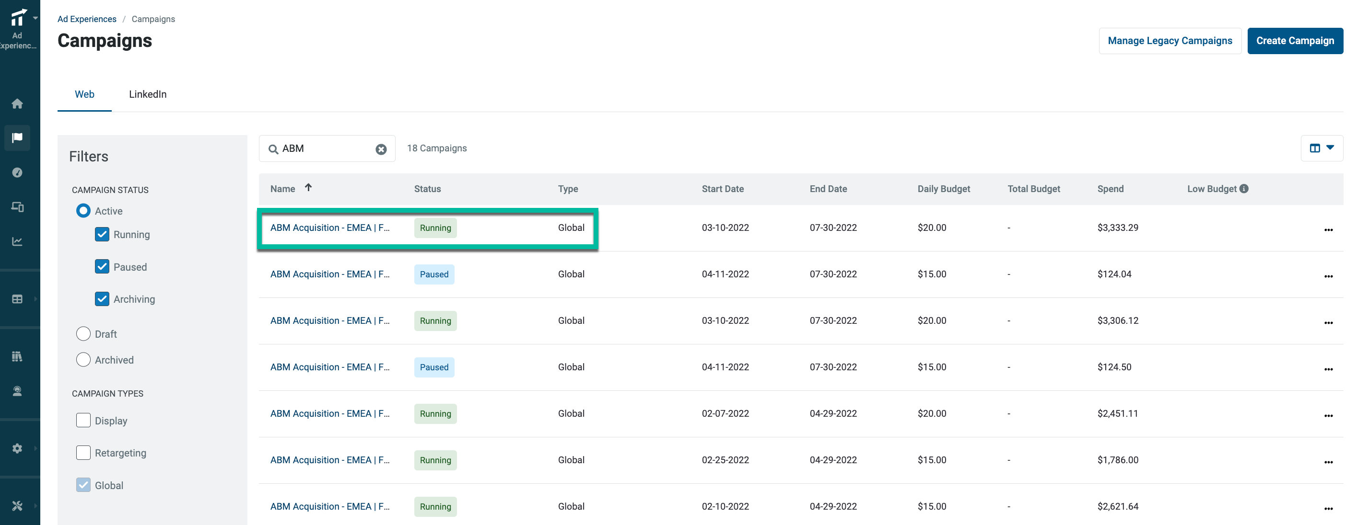Image resolution: width=1357 pixels, height=525 pixels.
Task: Check the Display campaign type box
Action: pos(83,420)
